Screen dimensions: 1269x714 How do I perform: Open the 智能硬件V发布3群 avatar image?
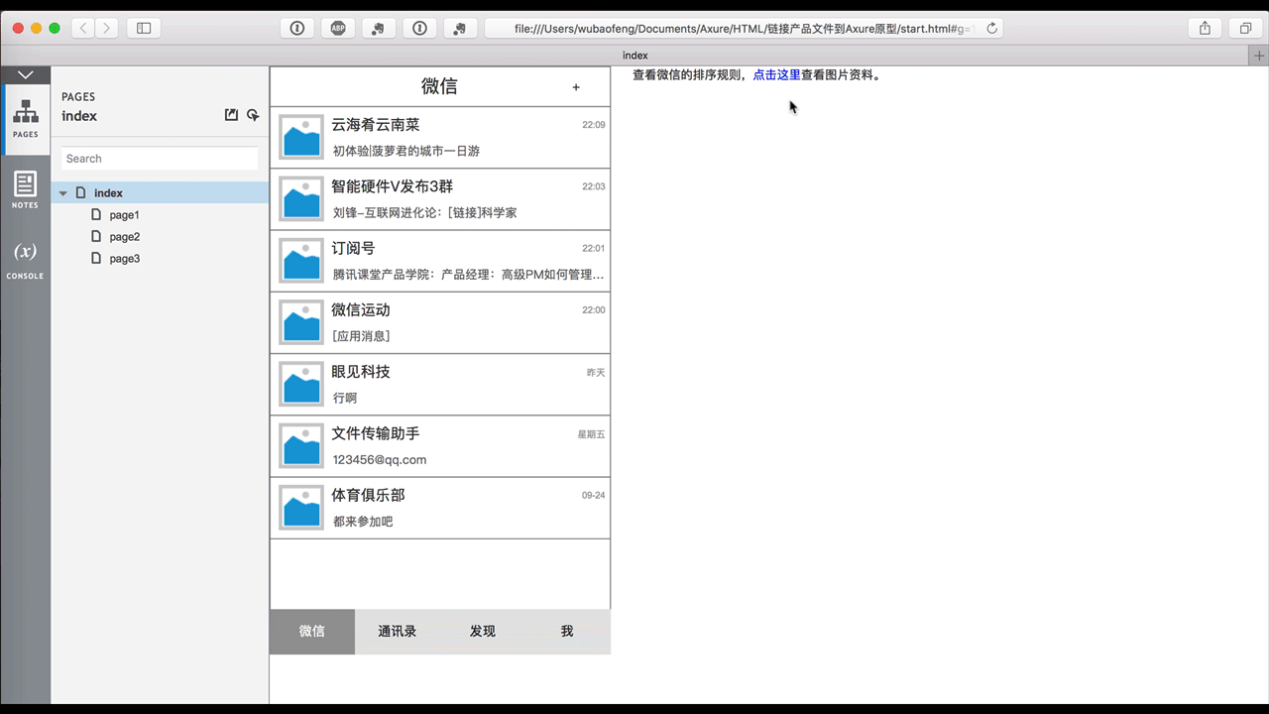pos(301,198)
